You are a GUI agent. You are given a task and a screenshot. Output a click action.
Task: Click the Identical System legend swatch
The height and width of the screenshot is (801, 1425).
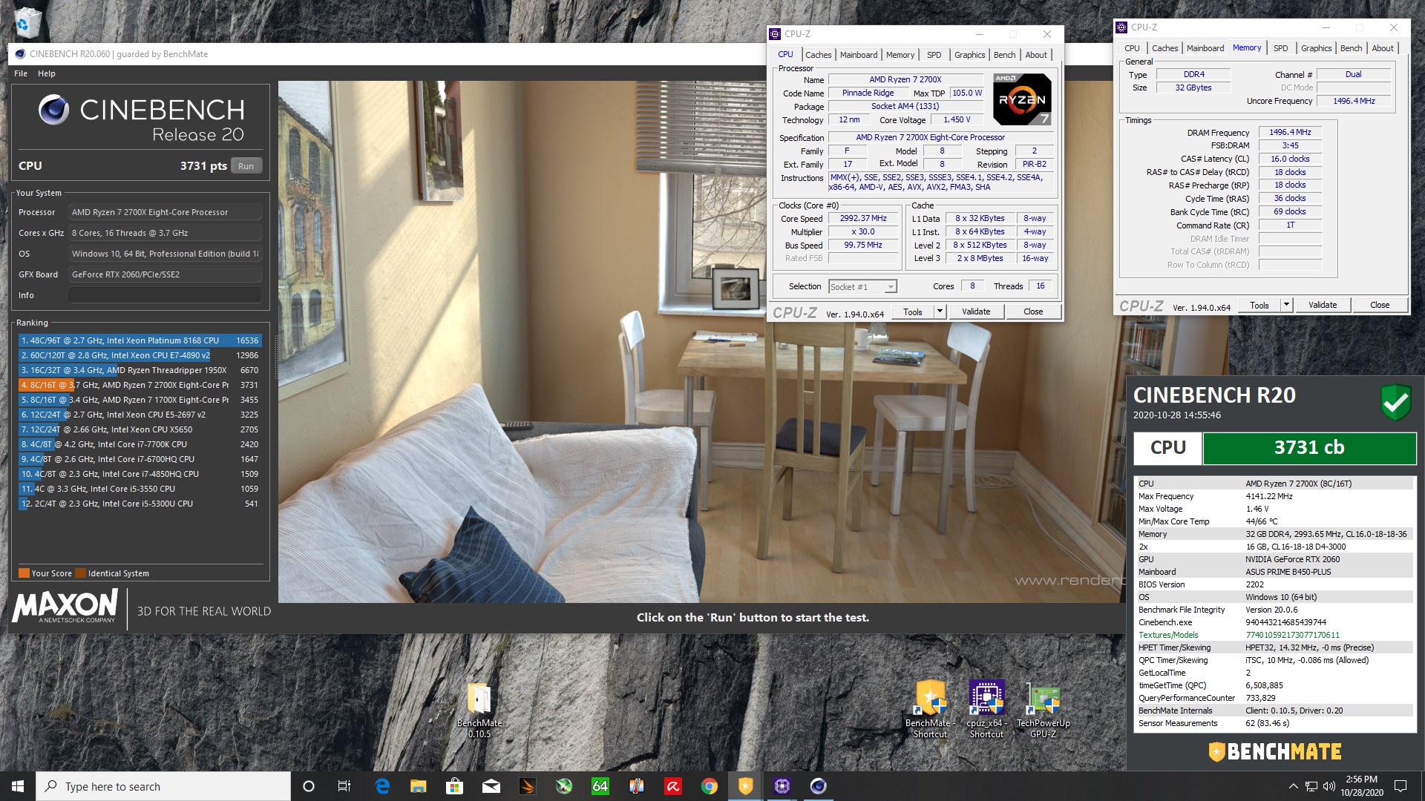81,573
